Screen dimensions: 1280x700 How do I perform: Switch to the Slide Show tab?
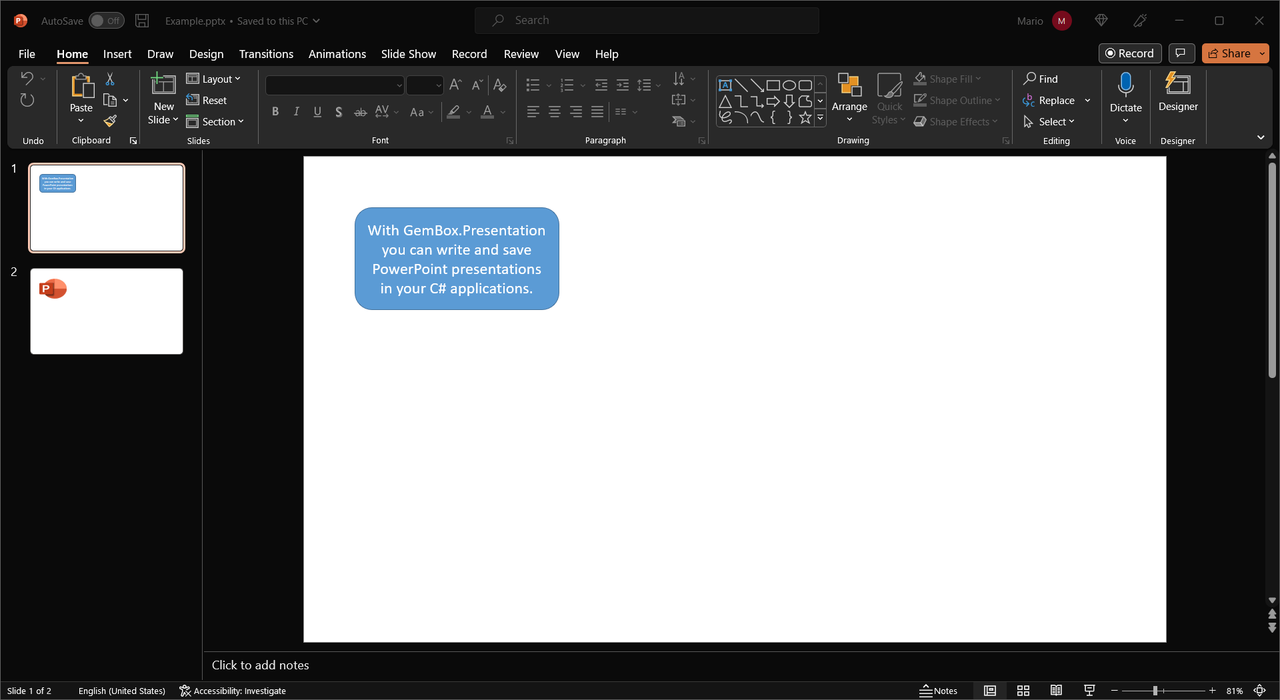pos(408,54)
